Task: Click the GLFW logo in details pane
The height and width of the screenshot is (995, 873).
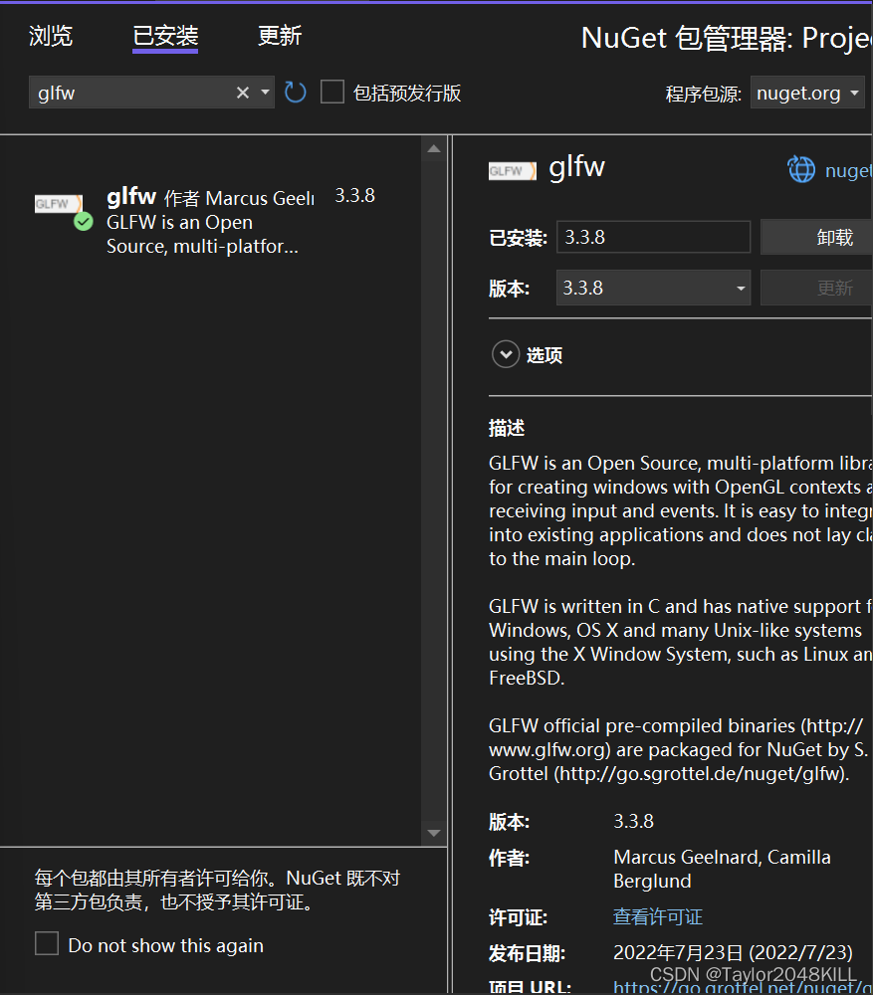Action: point(513,171)
